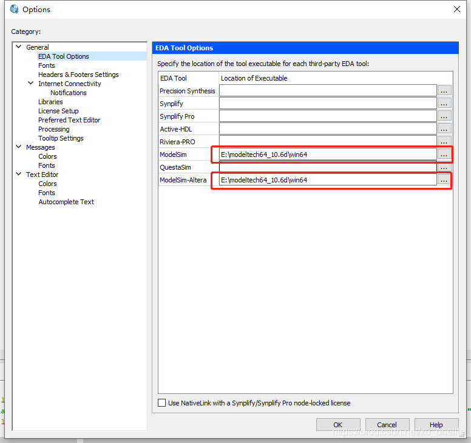This screenshot has height=443, width=471.
Task: Enable NativeLink node-locked license checkbox
Action: click(x=161, y=402)
